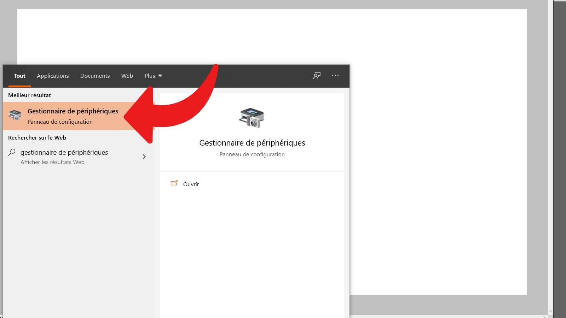Click the orange arrow icon before Ouvrir
The height and width of the screenshot is (318, 566).
174,183
